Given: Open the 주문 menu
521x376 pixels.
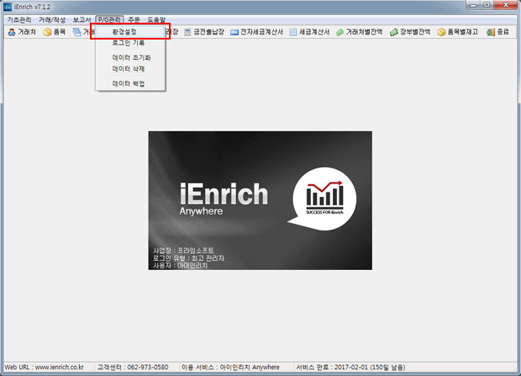Looking at the screenshot, I should [134, 19].
